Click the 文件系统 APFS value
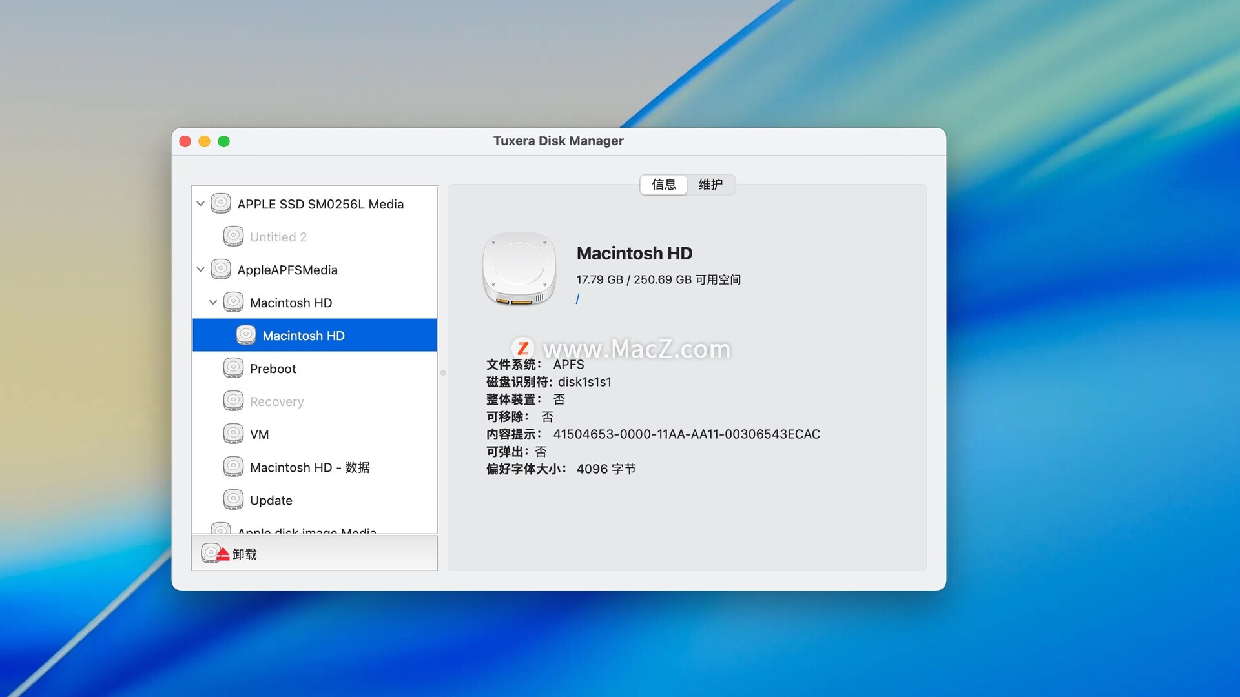Viewport: 1240px width, 697px height. point(568,365)
